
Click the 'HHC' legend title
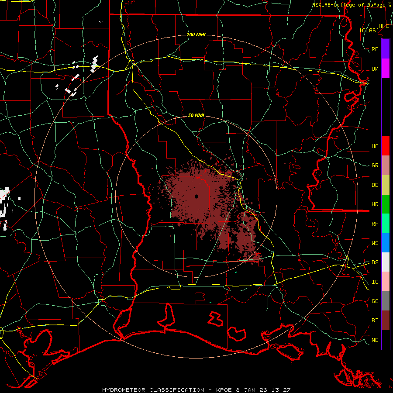pos(383,26)
